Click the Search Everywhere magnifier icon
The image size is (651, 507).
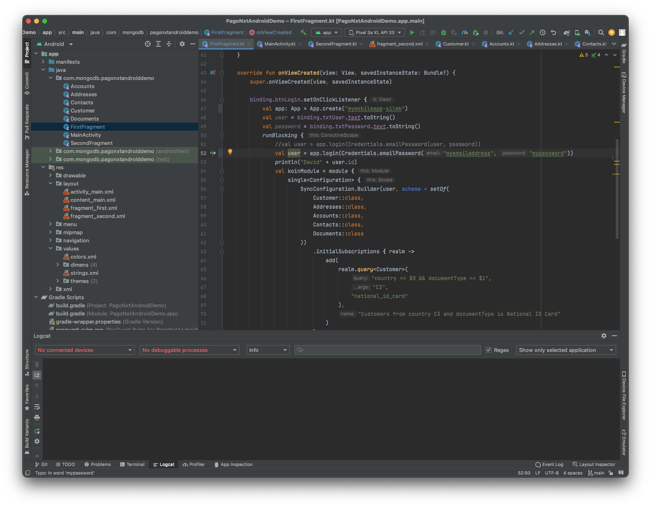[601, 32]
